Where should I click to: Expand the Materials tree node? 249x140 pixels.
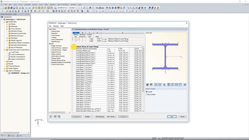click(x=7, y=26)
